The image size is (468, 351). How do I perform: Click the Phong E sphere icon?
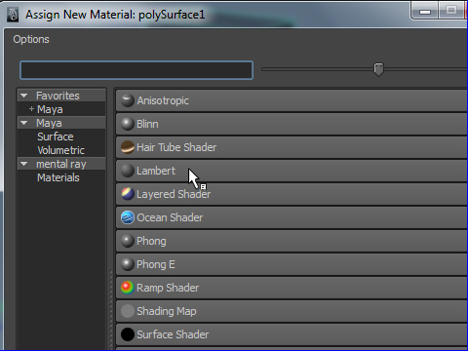click(x=128, y=264)
